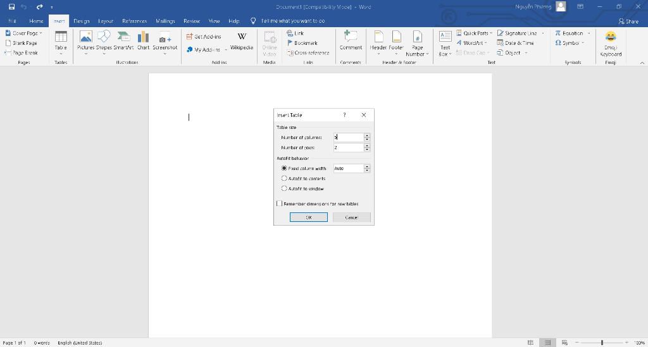
Task: Click the zoom out minus button
Action: click(x=577, y=343)
